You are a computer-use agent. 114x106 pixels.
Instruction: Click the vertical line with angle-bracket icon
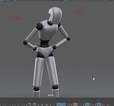point(104,105)
